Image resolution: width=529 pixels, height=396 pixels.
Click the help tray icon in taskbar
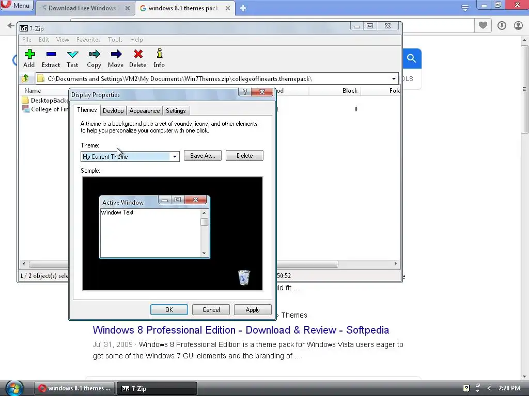[466, 388]
